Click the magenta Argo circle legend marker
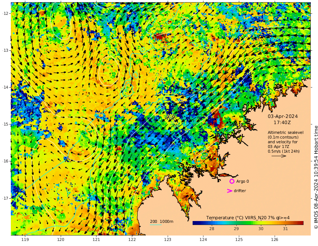This screenshot has width=318, height=246. 232,181
